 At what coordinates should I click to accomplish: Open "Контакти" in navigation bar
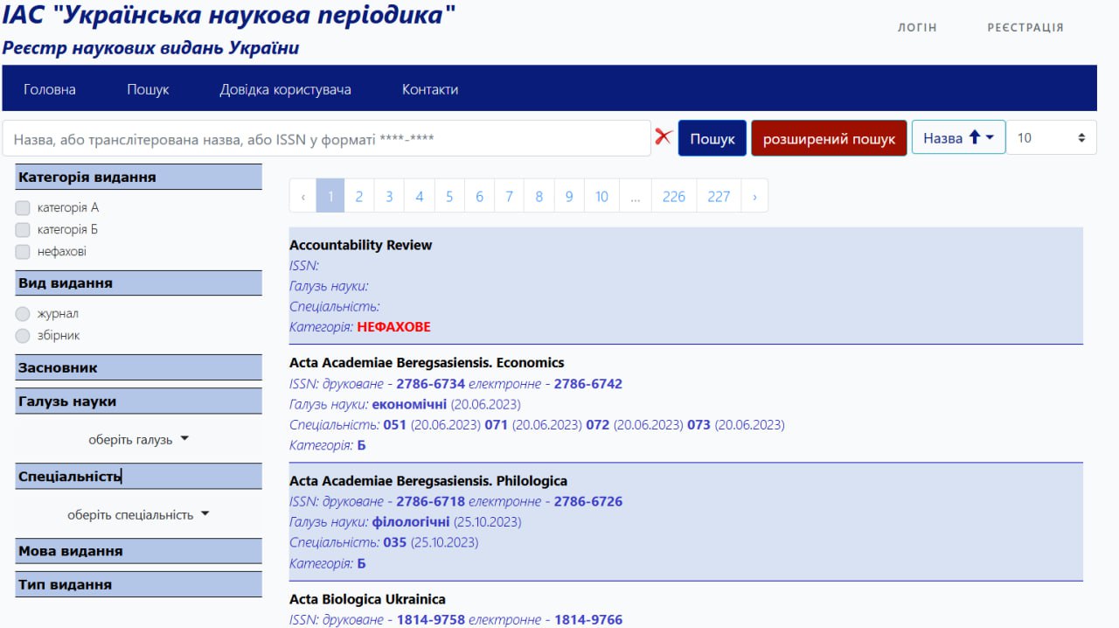[x=429, y=89]
